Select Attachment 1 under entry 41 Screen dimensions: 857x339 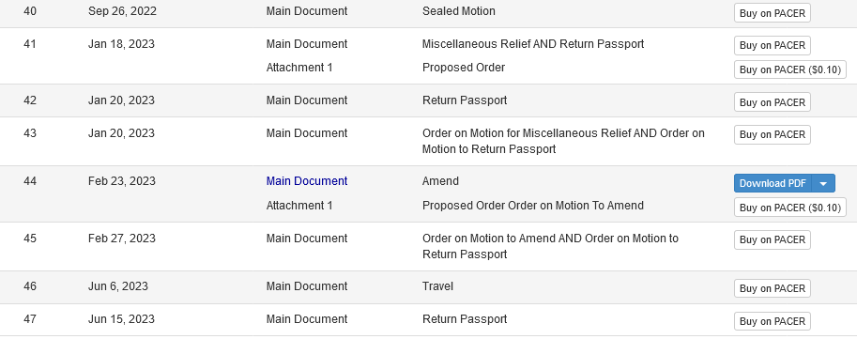click(299, 68)
